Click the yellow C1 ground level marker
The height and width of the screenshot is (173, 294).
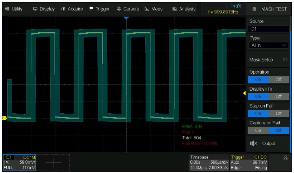click(x=4, y=118)
